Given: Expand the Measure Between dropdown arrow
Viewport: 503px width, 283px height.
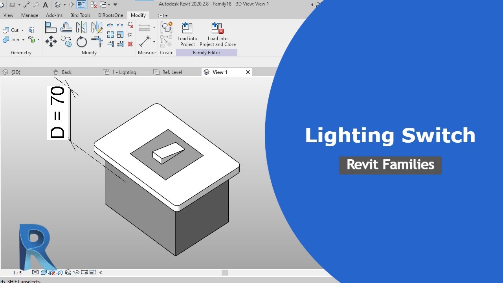Looking at the screenshot, I should coord(154,28).
